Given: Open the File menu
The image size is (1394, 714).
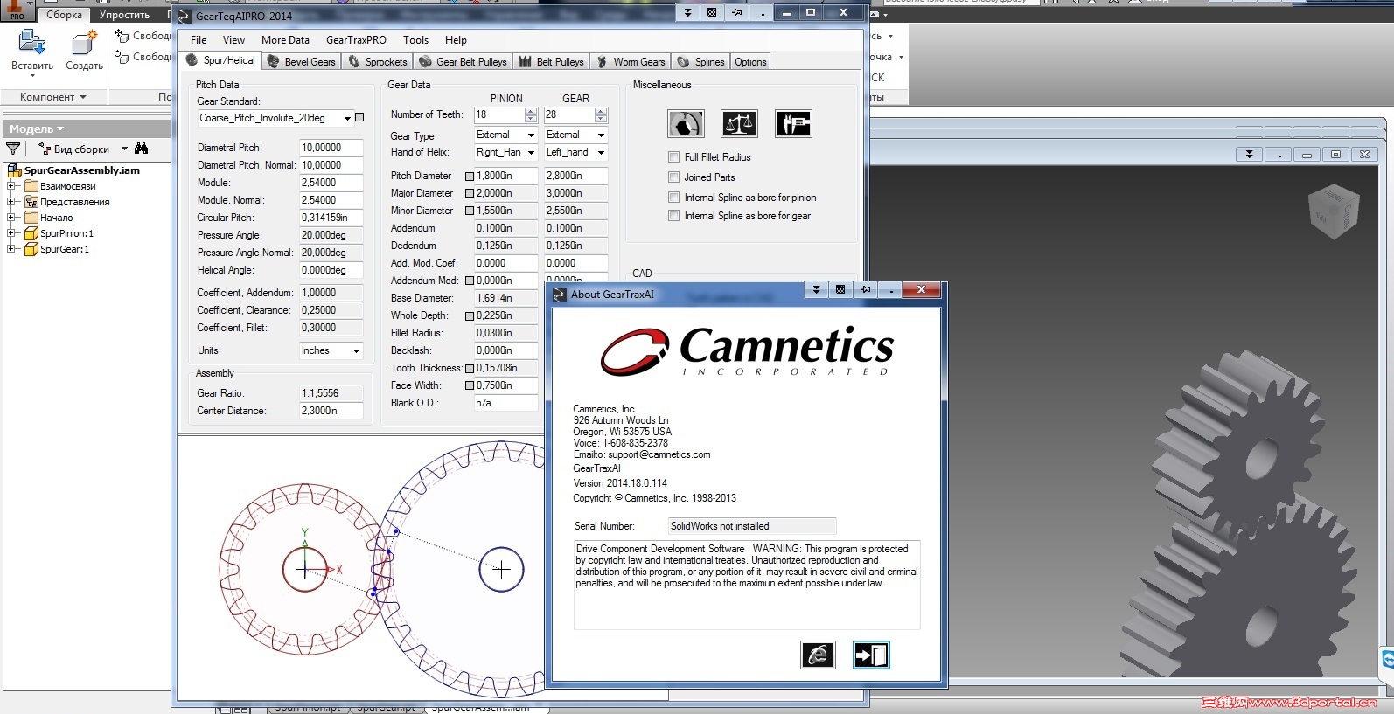Looking at the screenshot, I should [x=199, y=40].
